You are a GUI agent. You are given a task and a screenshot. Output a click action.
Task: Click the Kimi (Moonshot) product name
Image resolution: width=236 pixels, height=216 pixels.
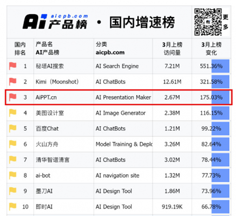pyautogui.click(x=57, y=82)
